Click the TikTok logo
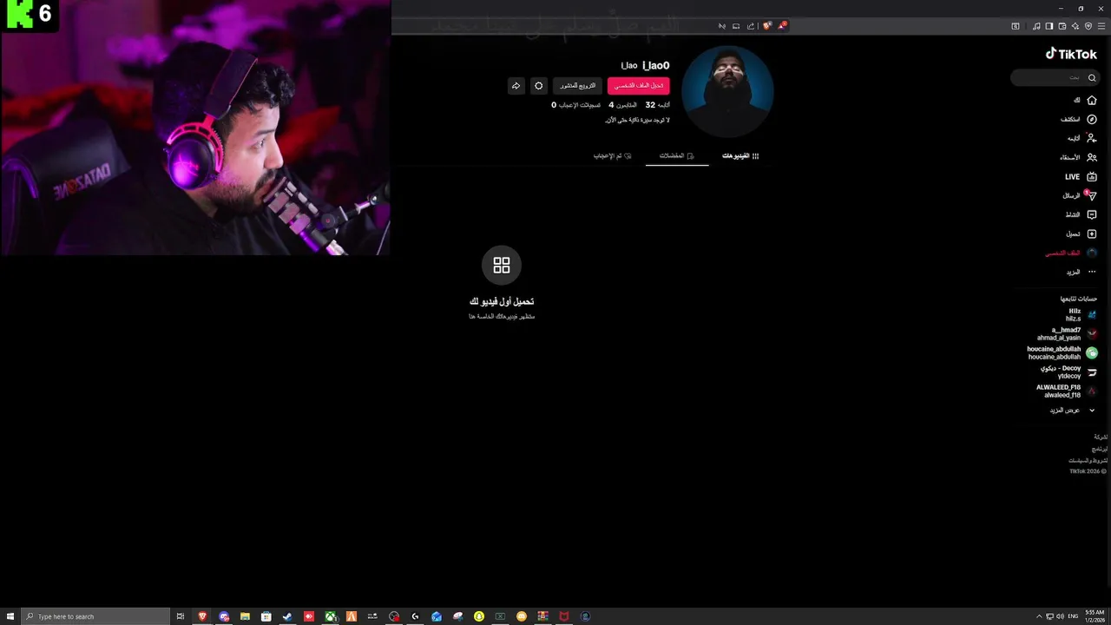 [1071, 54]
